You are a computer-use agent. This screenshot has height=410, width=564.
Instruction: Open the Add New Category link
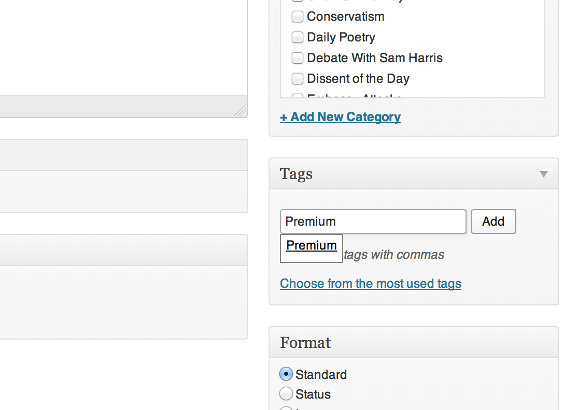340,117
